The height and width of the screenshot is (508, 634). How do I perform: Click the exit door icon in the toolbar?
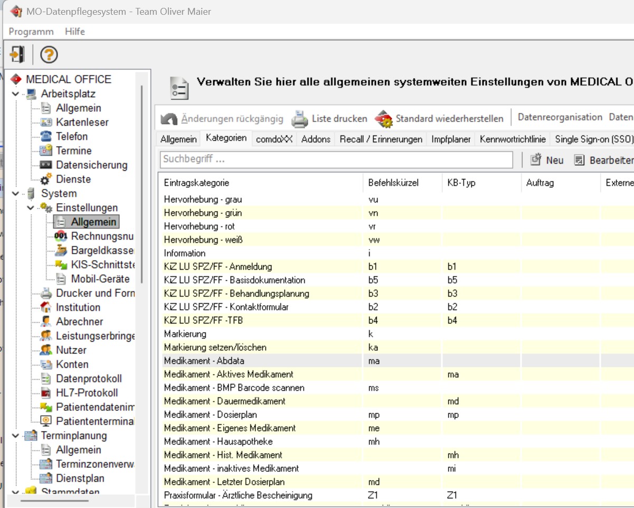pos(17,54)
